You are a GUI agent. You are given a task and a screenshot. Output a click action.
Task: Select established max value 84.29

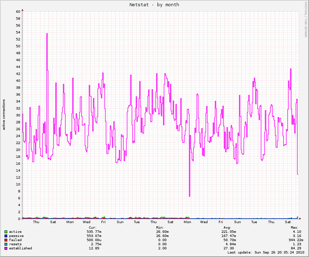coord(296,248)
